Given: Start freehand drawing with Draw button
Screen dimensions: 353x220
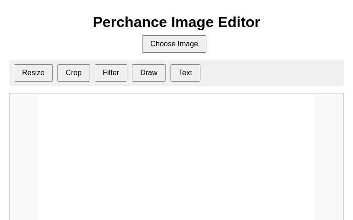Looking at the screenshot, I should pyautogui.click(x=148, y=73).
